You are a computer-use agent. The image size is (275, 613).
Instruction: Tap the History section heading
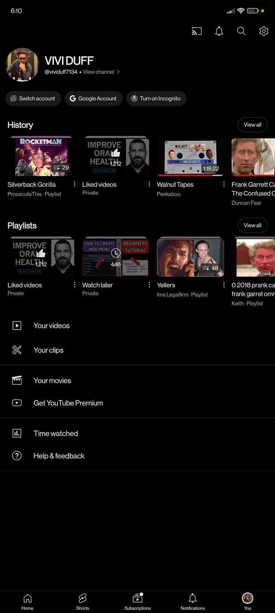[20, 125]
